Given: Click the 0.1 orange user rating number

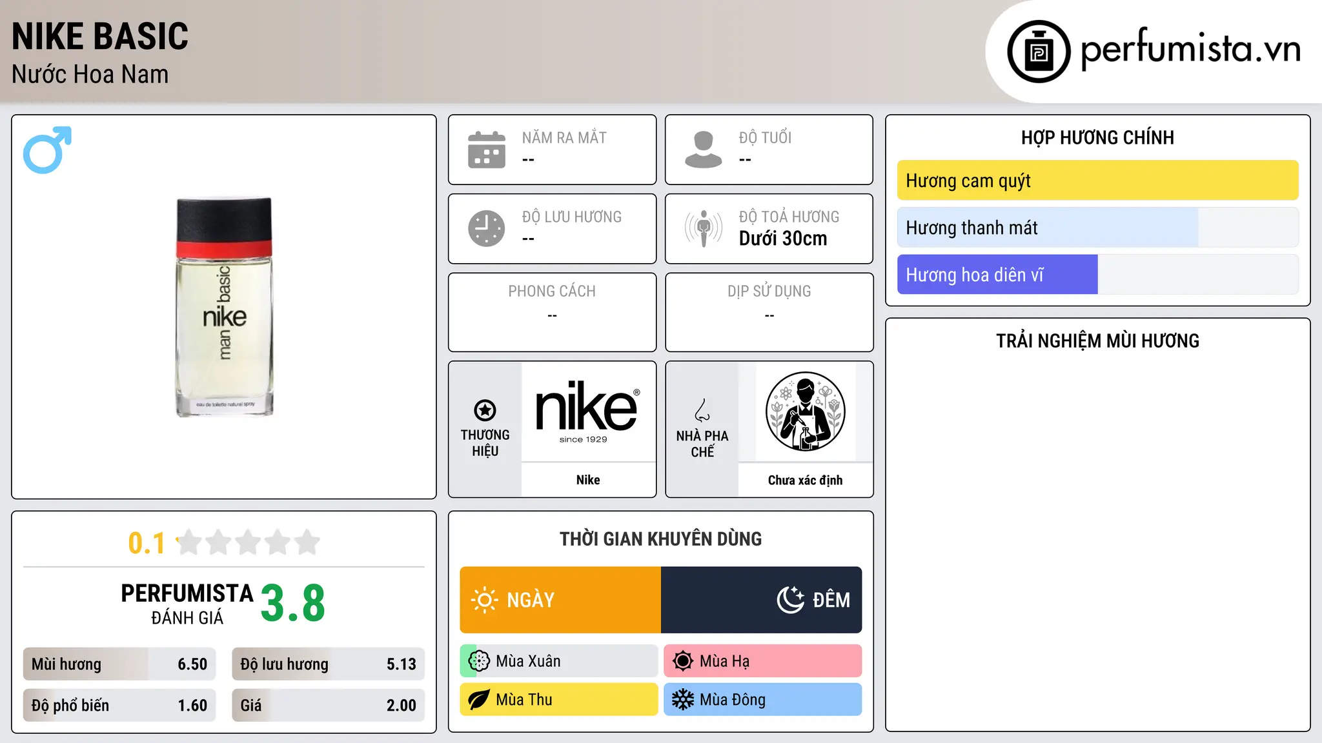Looking at the screenshot, I should coord(147,543).
